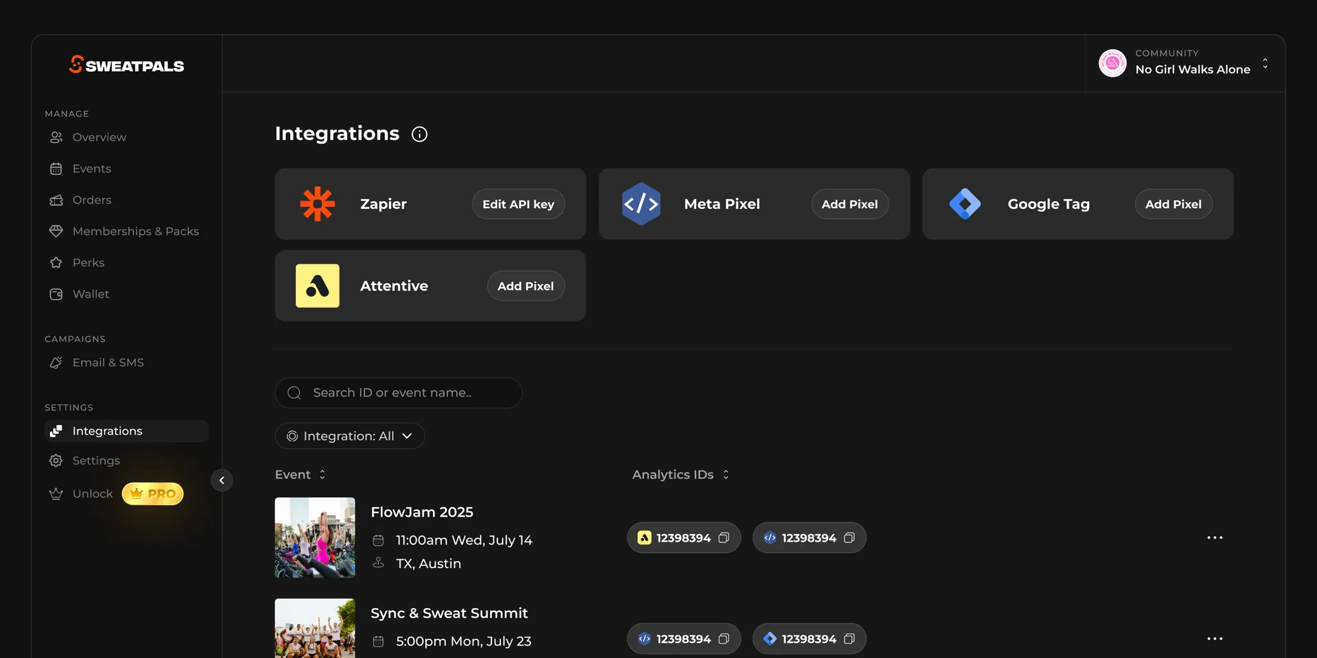
Task: Click the Attentive logo icon
Action: coord(318,286)
